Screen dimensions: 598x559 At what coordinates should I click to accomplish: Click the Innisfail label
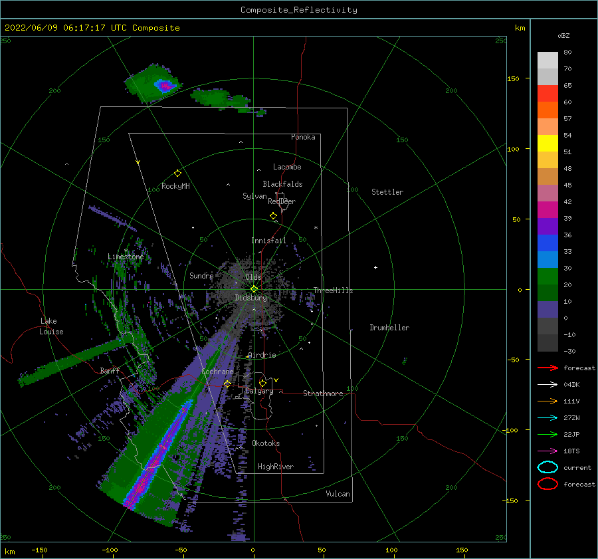pyautogui.click(x=268, y=241)
